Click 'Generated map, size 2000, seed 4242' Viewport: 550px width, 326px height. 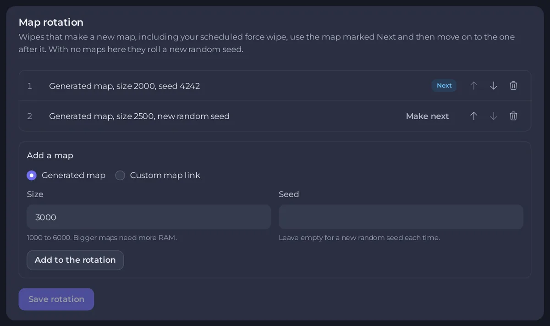click(x=125, y=86)
